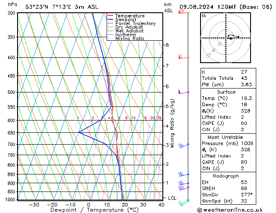Click CAPE (J) row in Surface section

coord(228,123)
